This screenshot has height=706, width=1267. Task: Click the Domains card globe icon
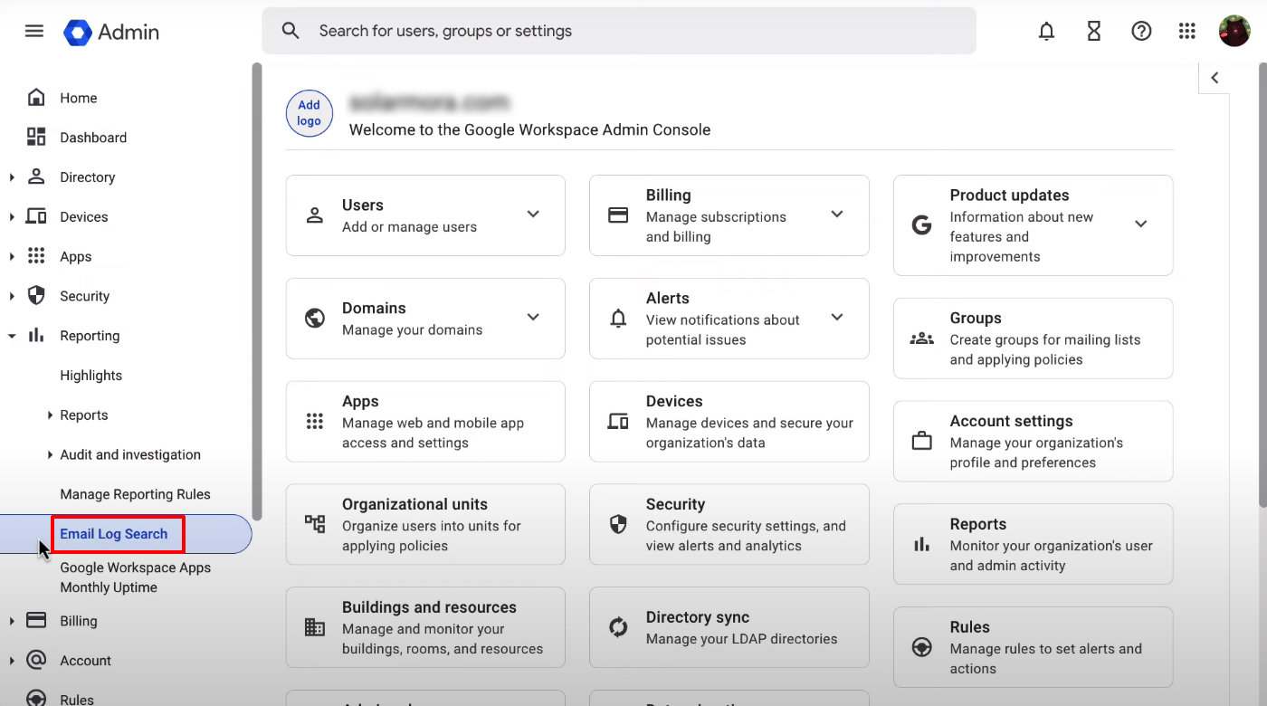[x=315, y=318]
